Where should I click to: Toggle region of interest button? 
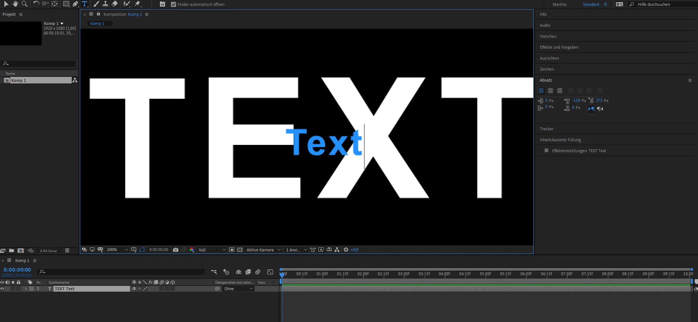(x=232, y=250)
